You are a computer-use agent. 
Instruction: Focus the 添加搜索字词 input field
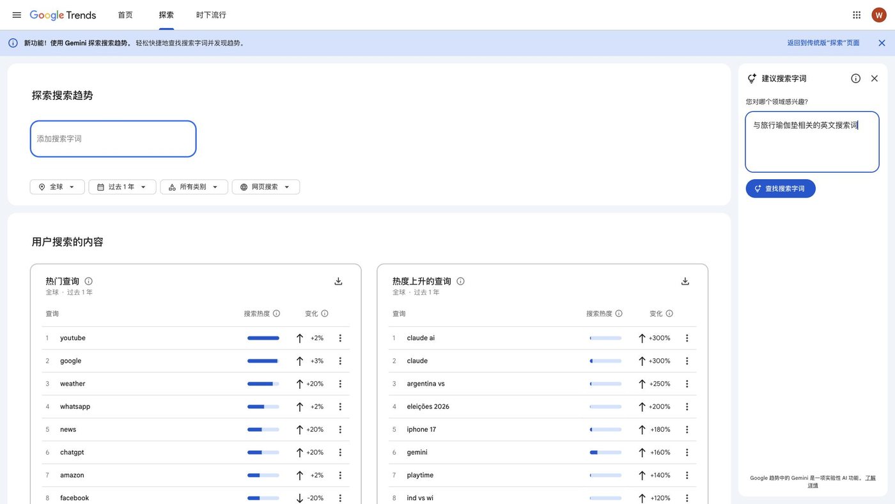click(x=113, y=139)
